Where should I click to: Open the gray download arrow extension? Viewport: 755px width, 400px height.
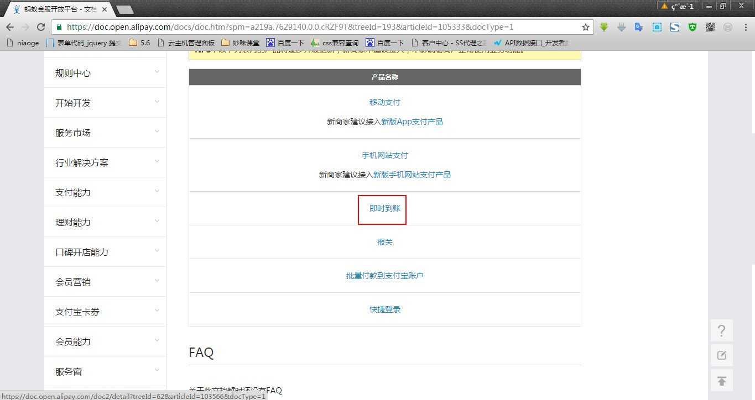622,27
